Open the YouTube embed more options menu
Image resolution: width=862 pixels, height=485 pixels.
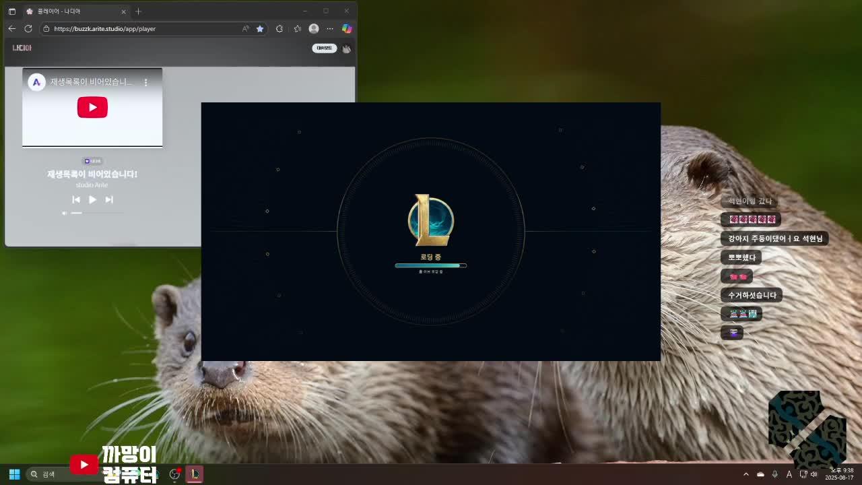tap(145, 82)
